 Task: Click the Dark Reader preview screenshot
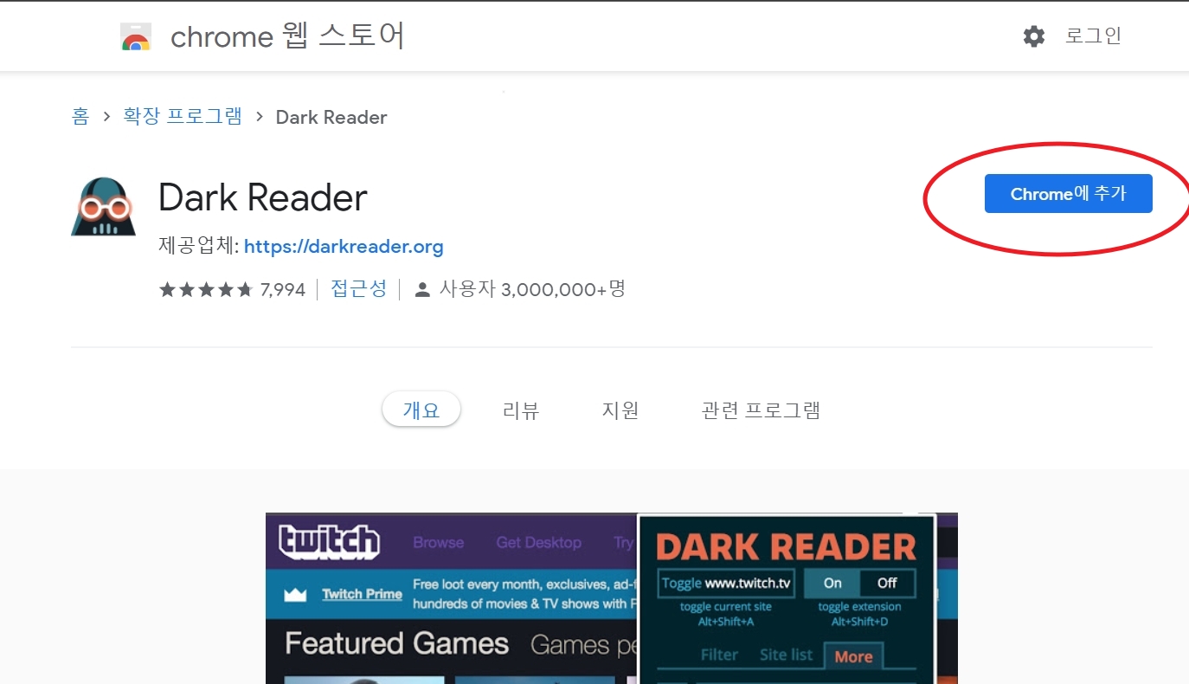(612, 598)
